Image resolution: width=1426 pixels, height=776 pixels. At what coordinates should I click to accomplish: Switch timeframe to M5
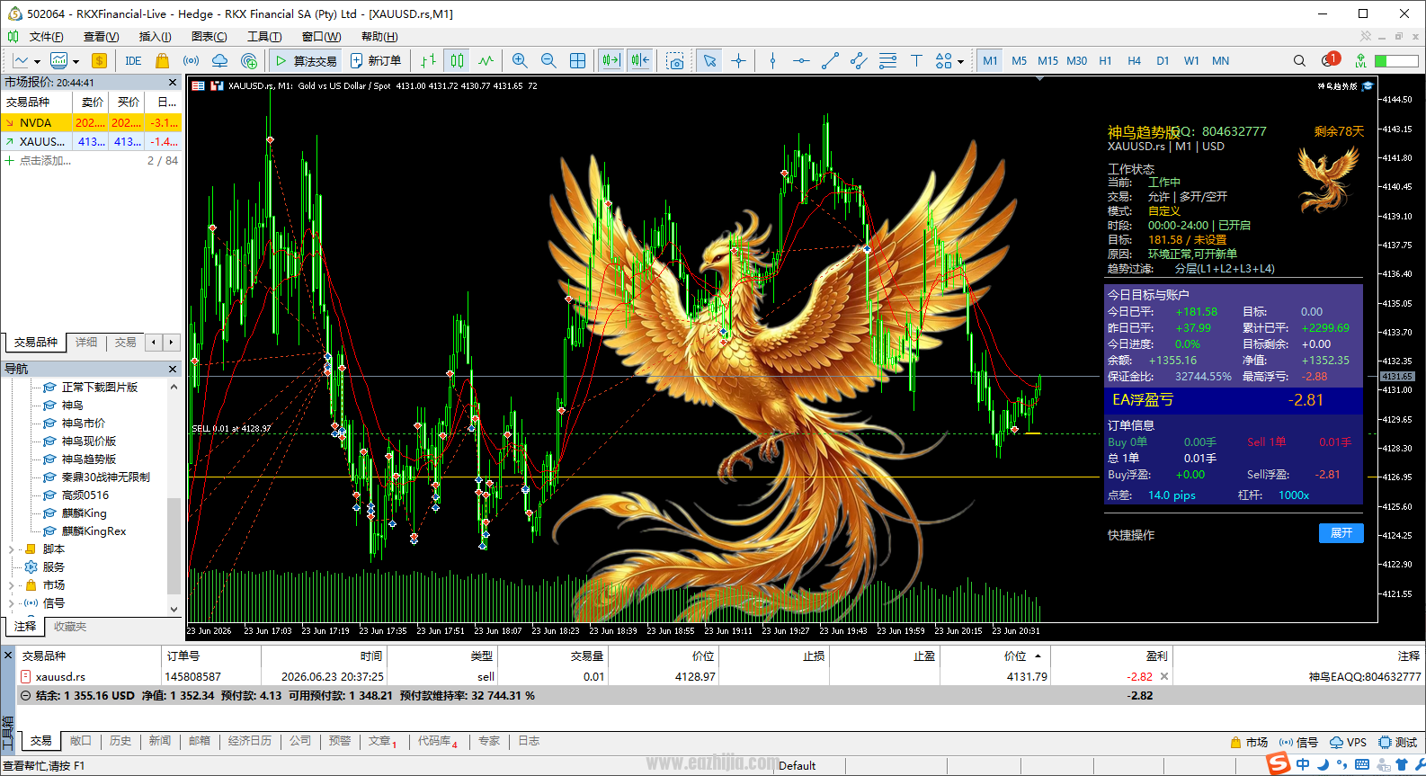pyautogui.click(x=1019, y=61)
